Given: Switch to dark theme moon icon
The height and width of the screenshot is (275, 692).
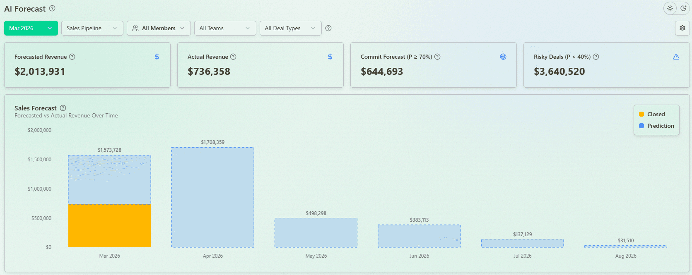Looking at the screenshot, I should pyautogui.click(x=683, y=8).
